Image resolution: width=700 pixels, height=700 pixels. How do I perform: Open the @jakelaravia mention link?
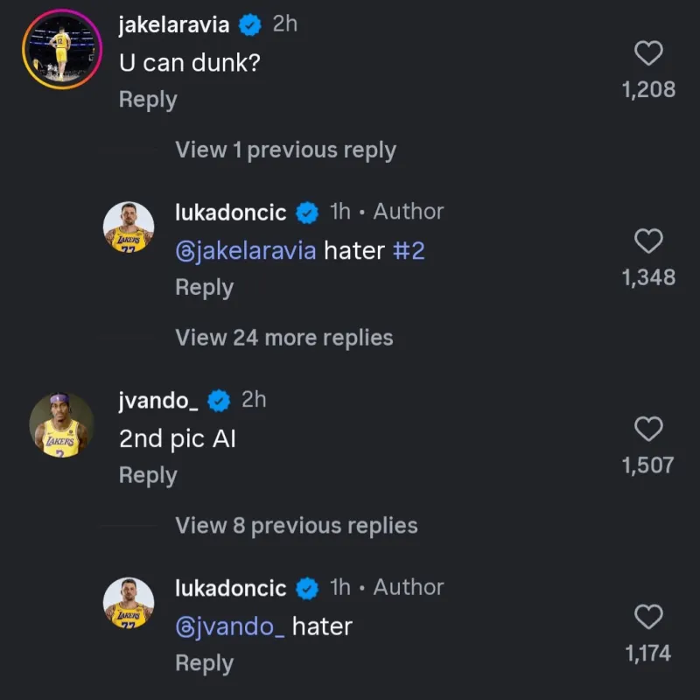point(246,251)
